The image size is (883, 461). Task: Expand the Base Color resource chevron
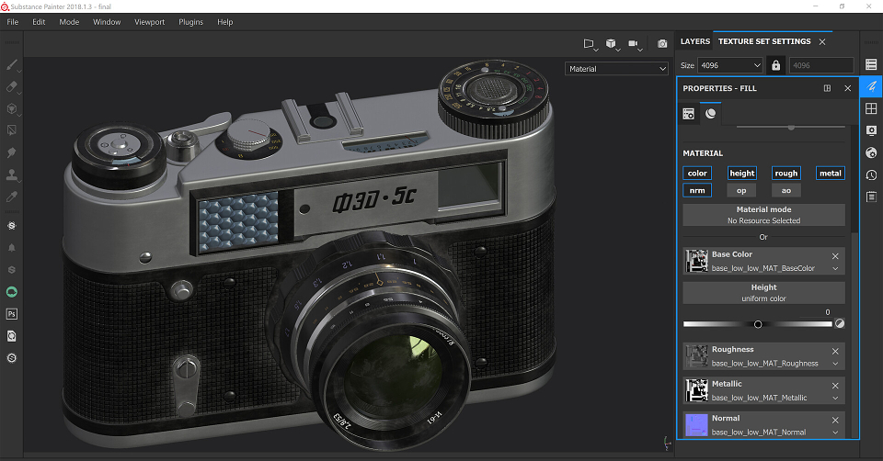pos(835,269)
